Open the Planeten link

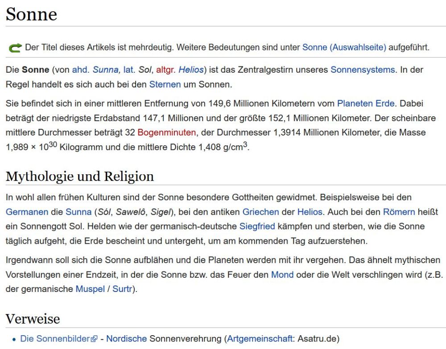pyautogui.click(x=355, y=103)
